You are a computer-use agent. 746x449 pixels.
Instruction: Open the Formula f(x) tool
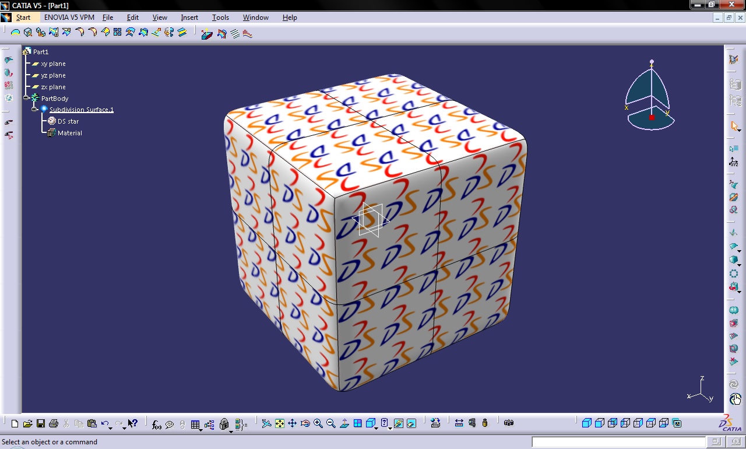pos(157,425)
